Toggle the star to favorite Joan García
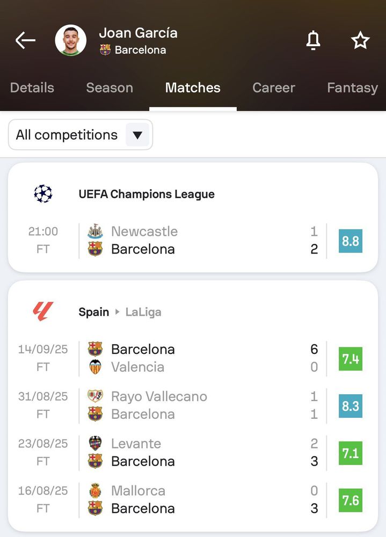The image size is (386, 537). [360, 40]
